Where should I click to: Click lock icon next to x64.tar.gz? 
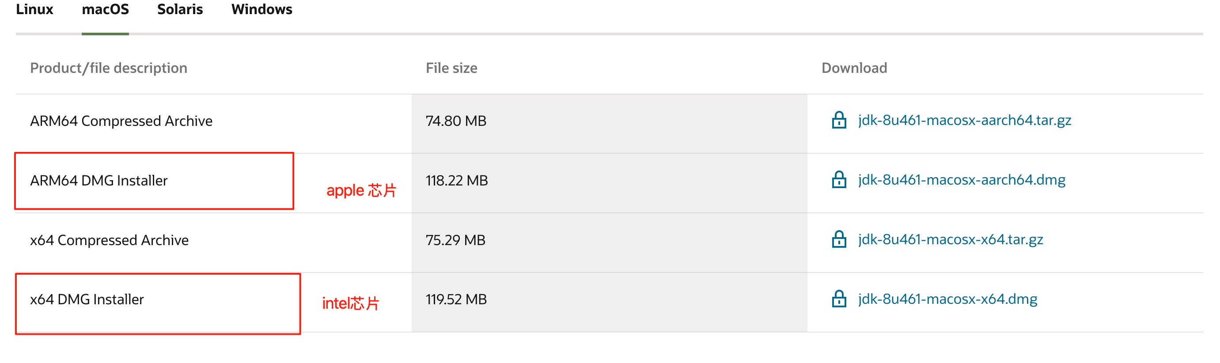[x=839, y=239]
